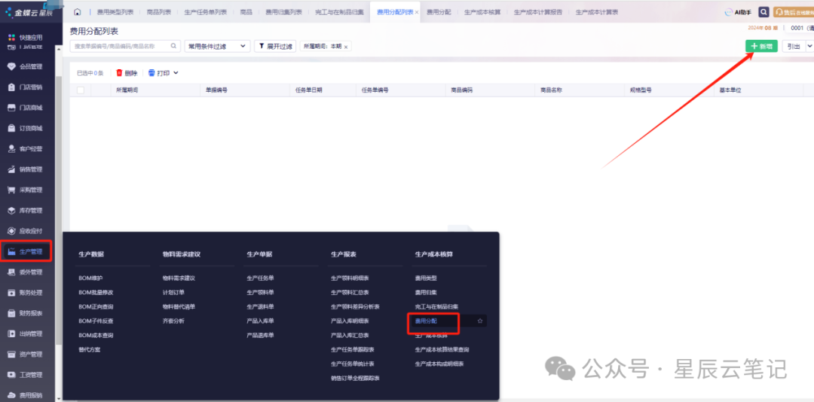Expand the arrow next to 引出
814x402 pixels.
809,46
